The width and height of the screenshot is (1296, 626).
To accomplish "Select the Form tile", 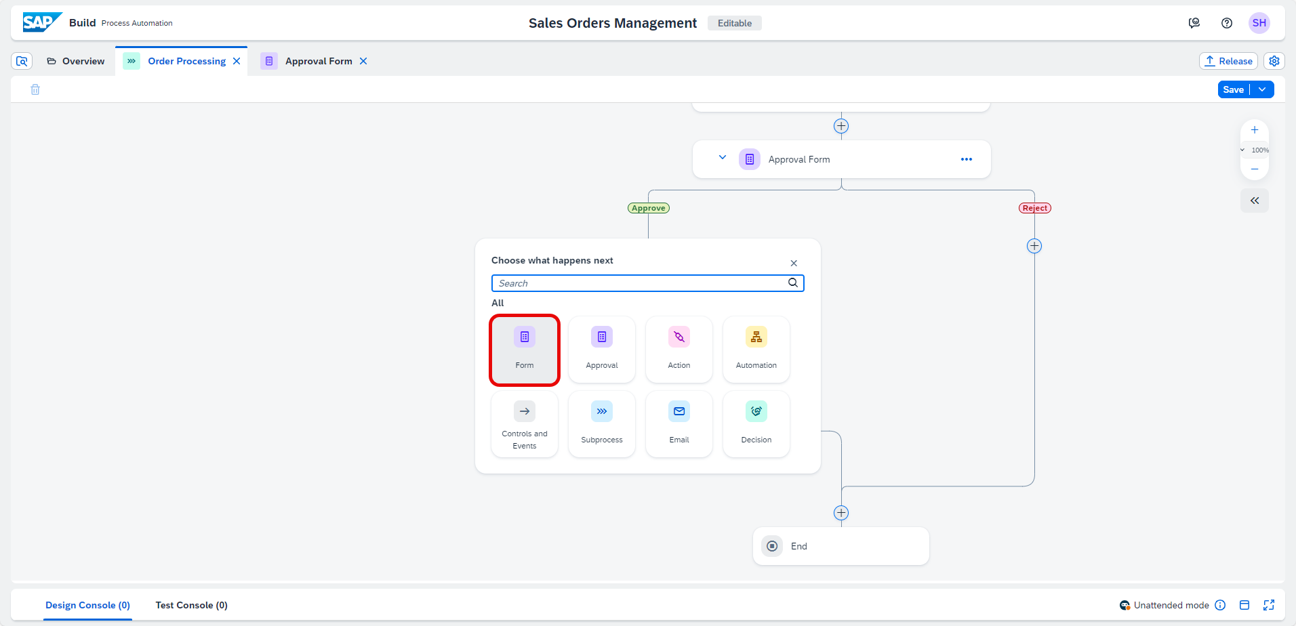I will click(525, 350).
